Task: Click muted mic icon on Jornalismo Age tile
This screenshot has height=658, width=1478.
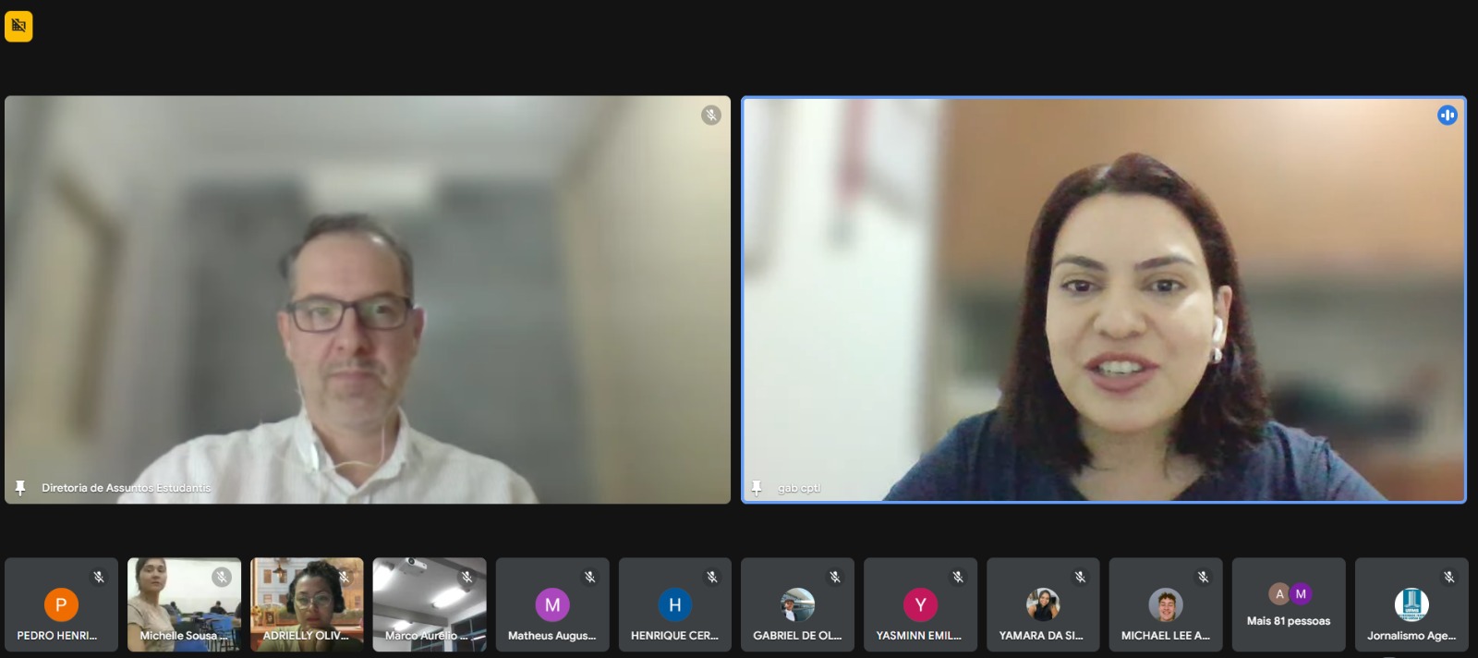Action: pyautogui.click(x=1448, y=577)
